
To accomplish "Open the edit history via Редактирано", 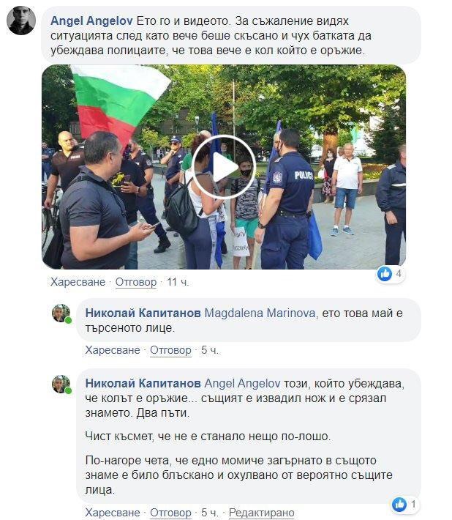I will 262,513.
